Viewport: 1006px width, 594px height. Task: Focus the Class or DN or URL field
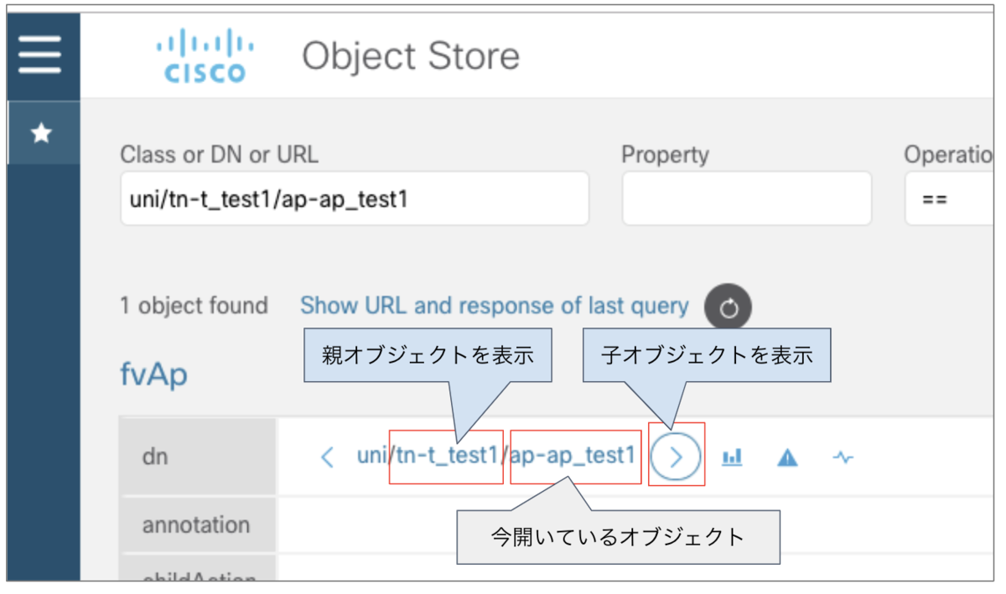[x=354, y=199]
